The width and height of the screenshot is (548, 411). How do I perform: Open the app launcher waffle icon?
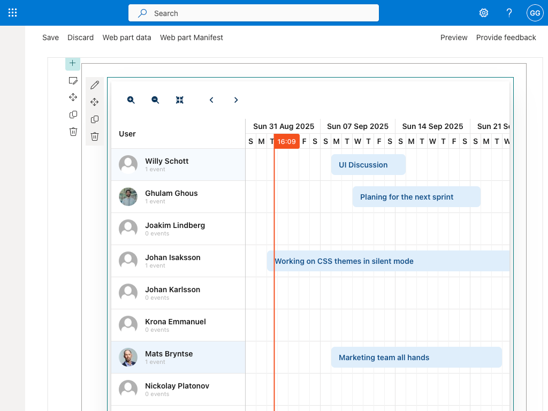click(13, 12)
